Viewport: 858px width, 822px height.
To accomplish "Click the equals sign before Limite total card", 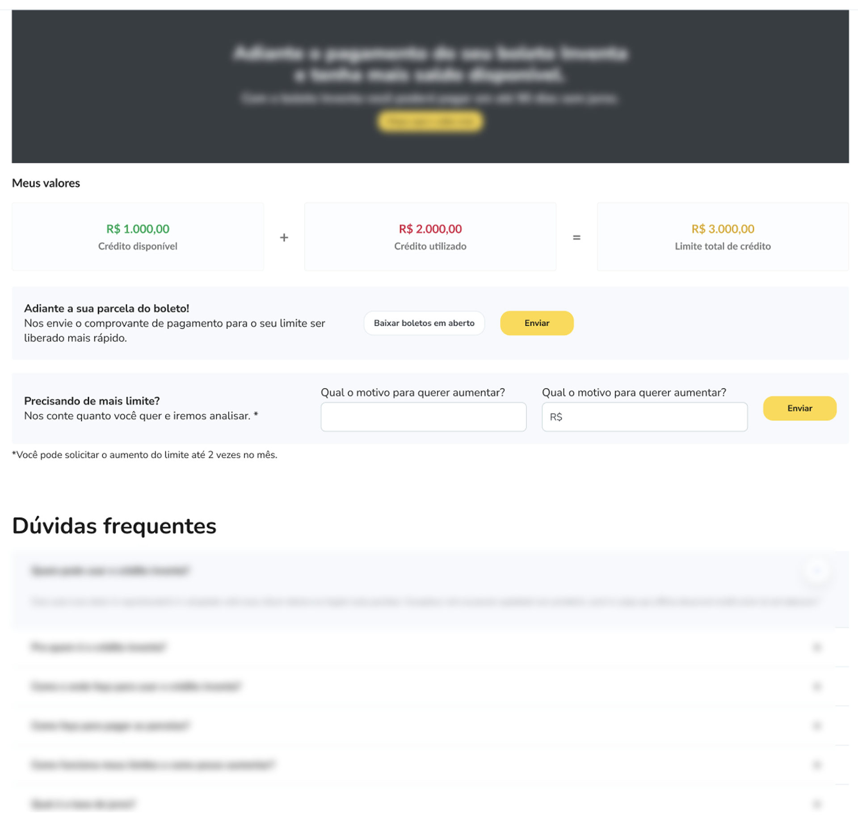I will pyautogui.click(x=576, y=237).
